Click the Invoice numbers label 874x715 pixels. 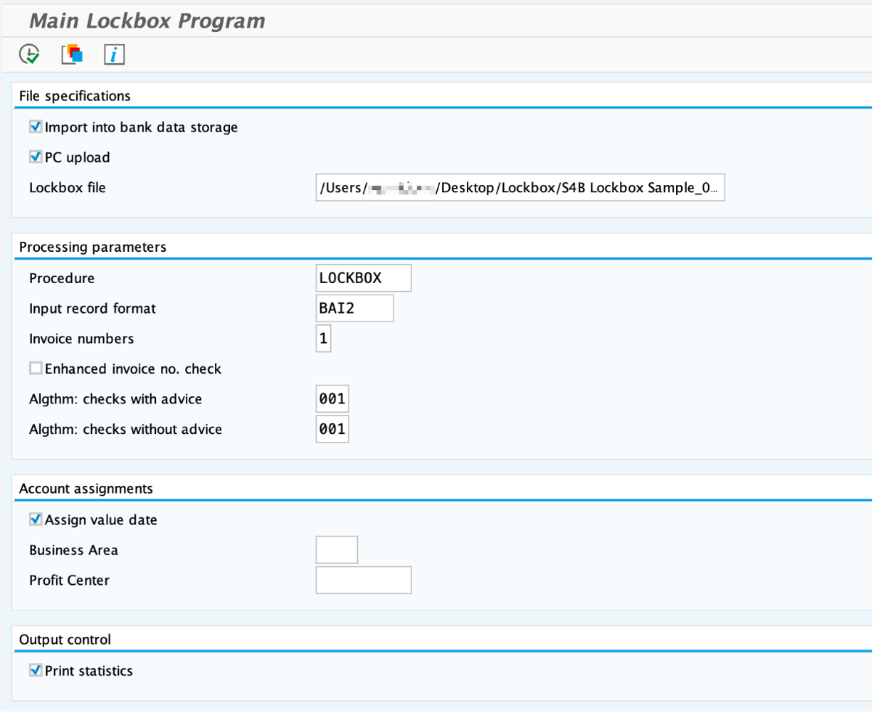(82, 339)
